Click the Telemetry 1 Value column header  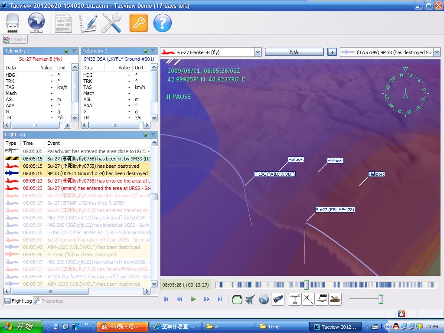(x=41, y=67)
